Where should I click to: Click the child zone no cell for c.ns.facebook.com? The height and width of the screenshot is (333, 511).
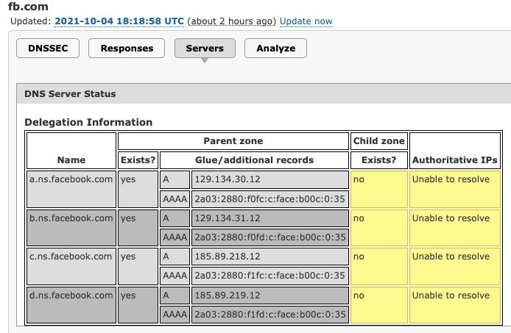(379, 266)
